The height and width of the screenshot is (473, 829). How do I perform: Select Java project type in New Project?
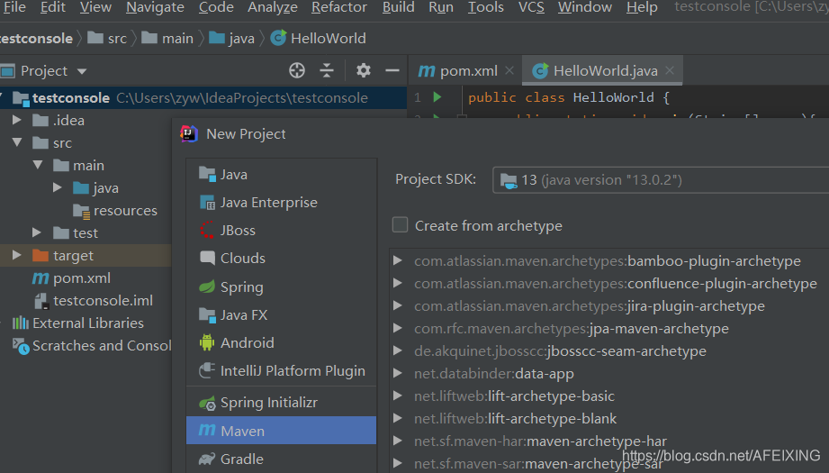click(281, 174)
